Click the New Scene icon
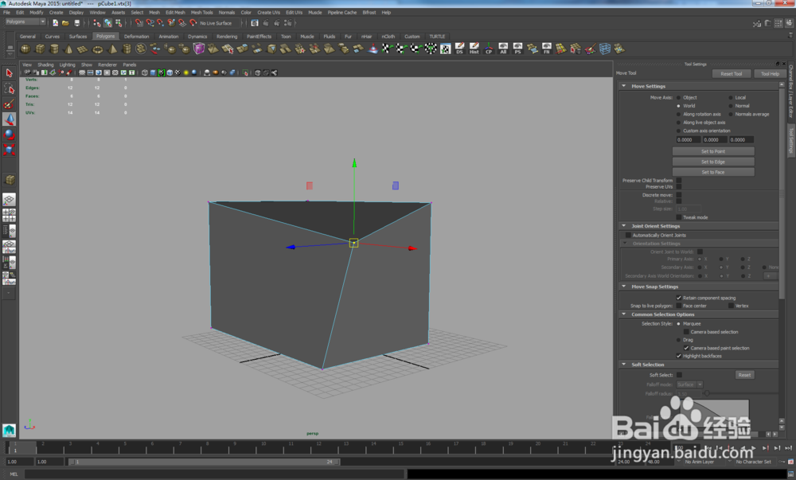This screenshot has height=480, width=796. tap(56, 23)
